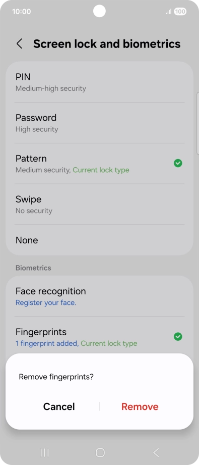Screen dimensions: 199x465
Task: Open Face recognition settings
Action: pyautogui.click(x=100, y=296)
